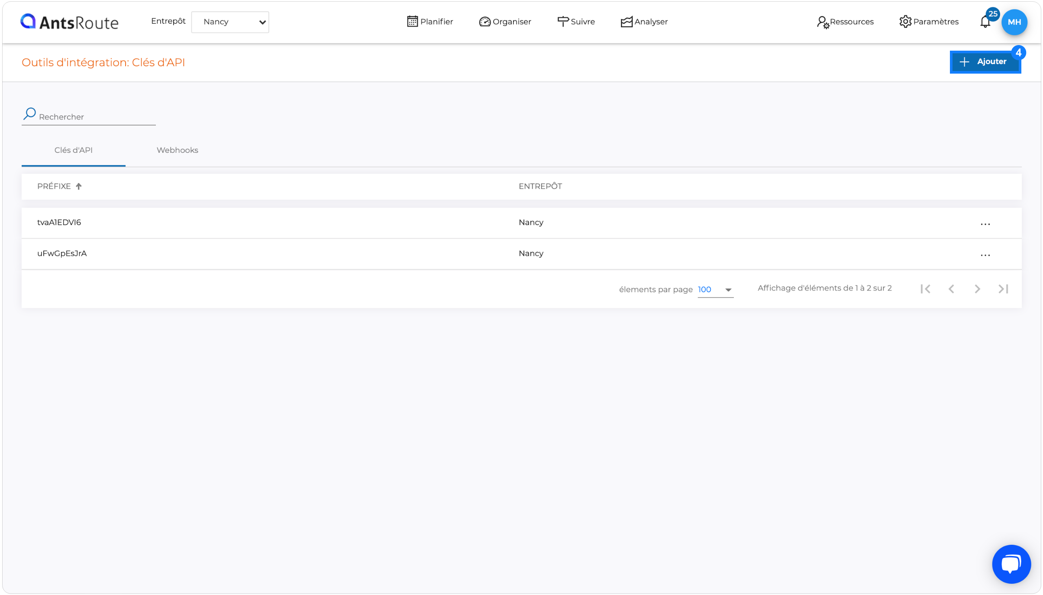
Task: Switch to the Clés d'API tab
Action: (74, 150)
